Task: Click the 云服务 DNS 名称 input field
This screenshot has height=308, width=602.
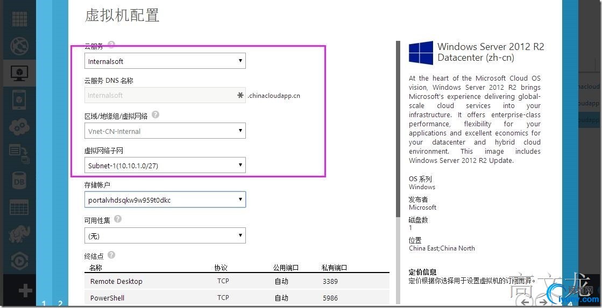Action: pyautogui.click(x=165, y=95)
